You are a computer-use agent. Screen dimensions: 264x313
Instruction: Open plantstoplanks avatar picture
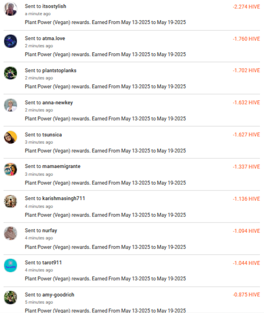click(11, 73)
